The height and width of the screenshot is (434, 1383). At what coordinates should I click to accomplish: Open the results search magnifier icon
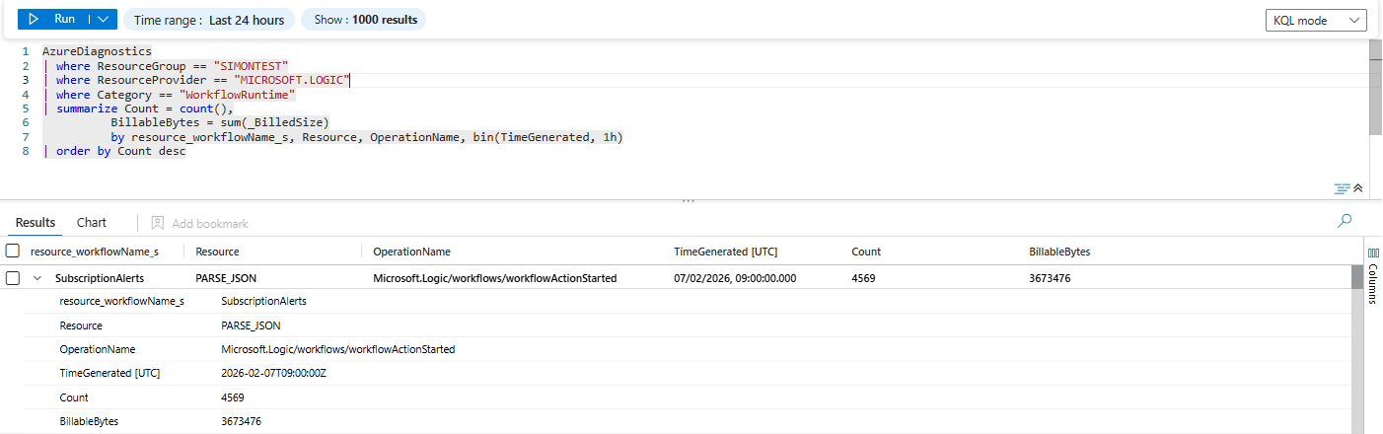[1344, 222]
